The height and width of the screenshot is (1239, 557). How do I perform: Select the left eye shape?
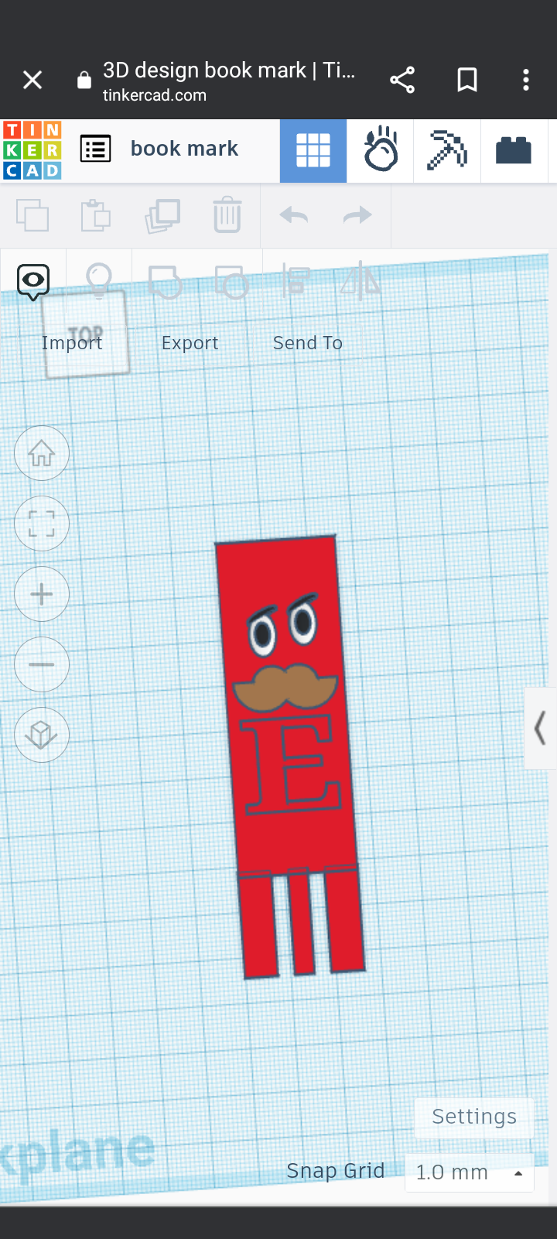coord(261,633)
